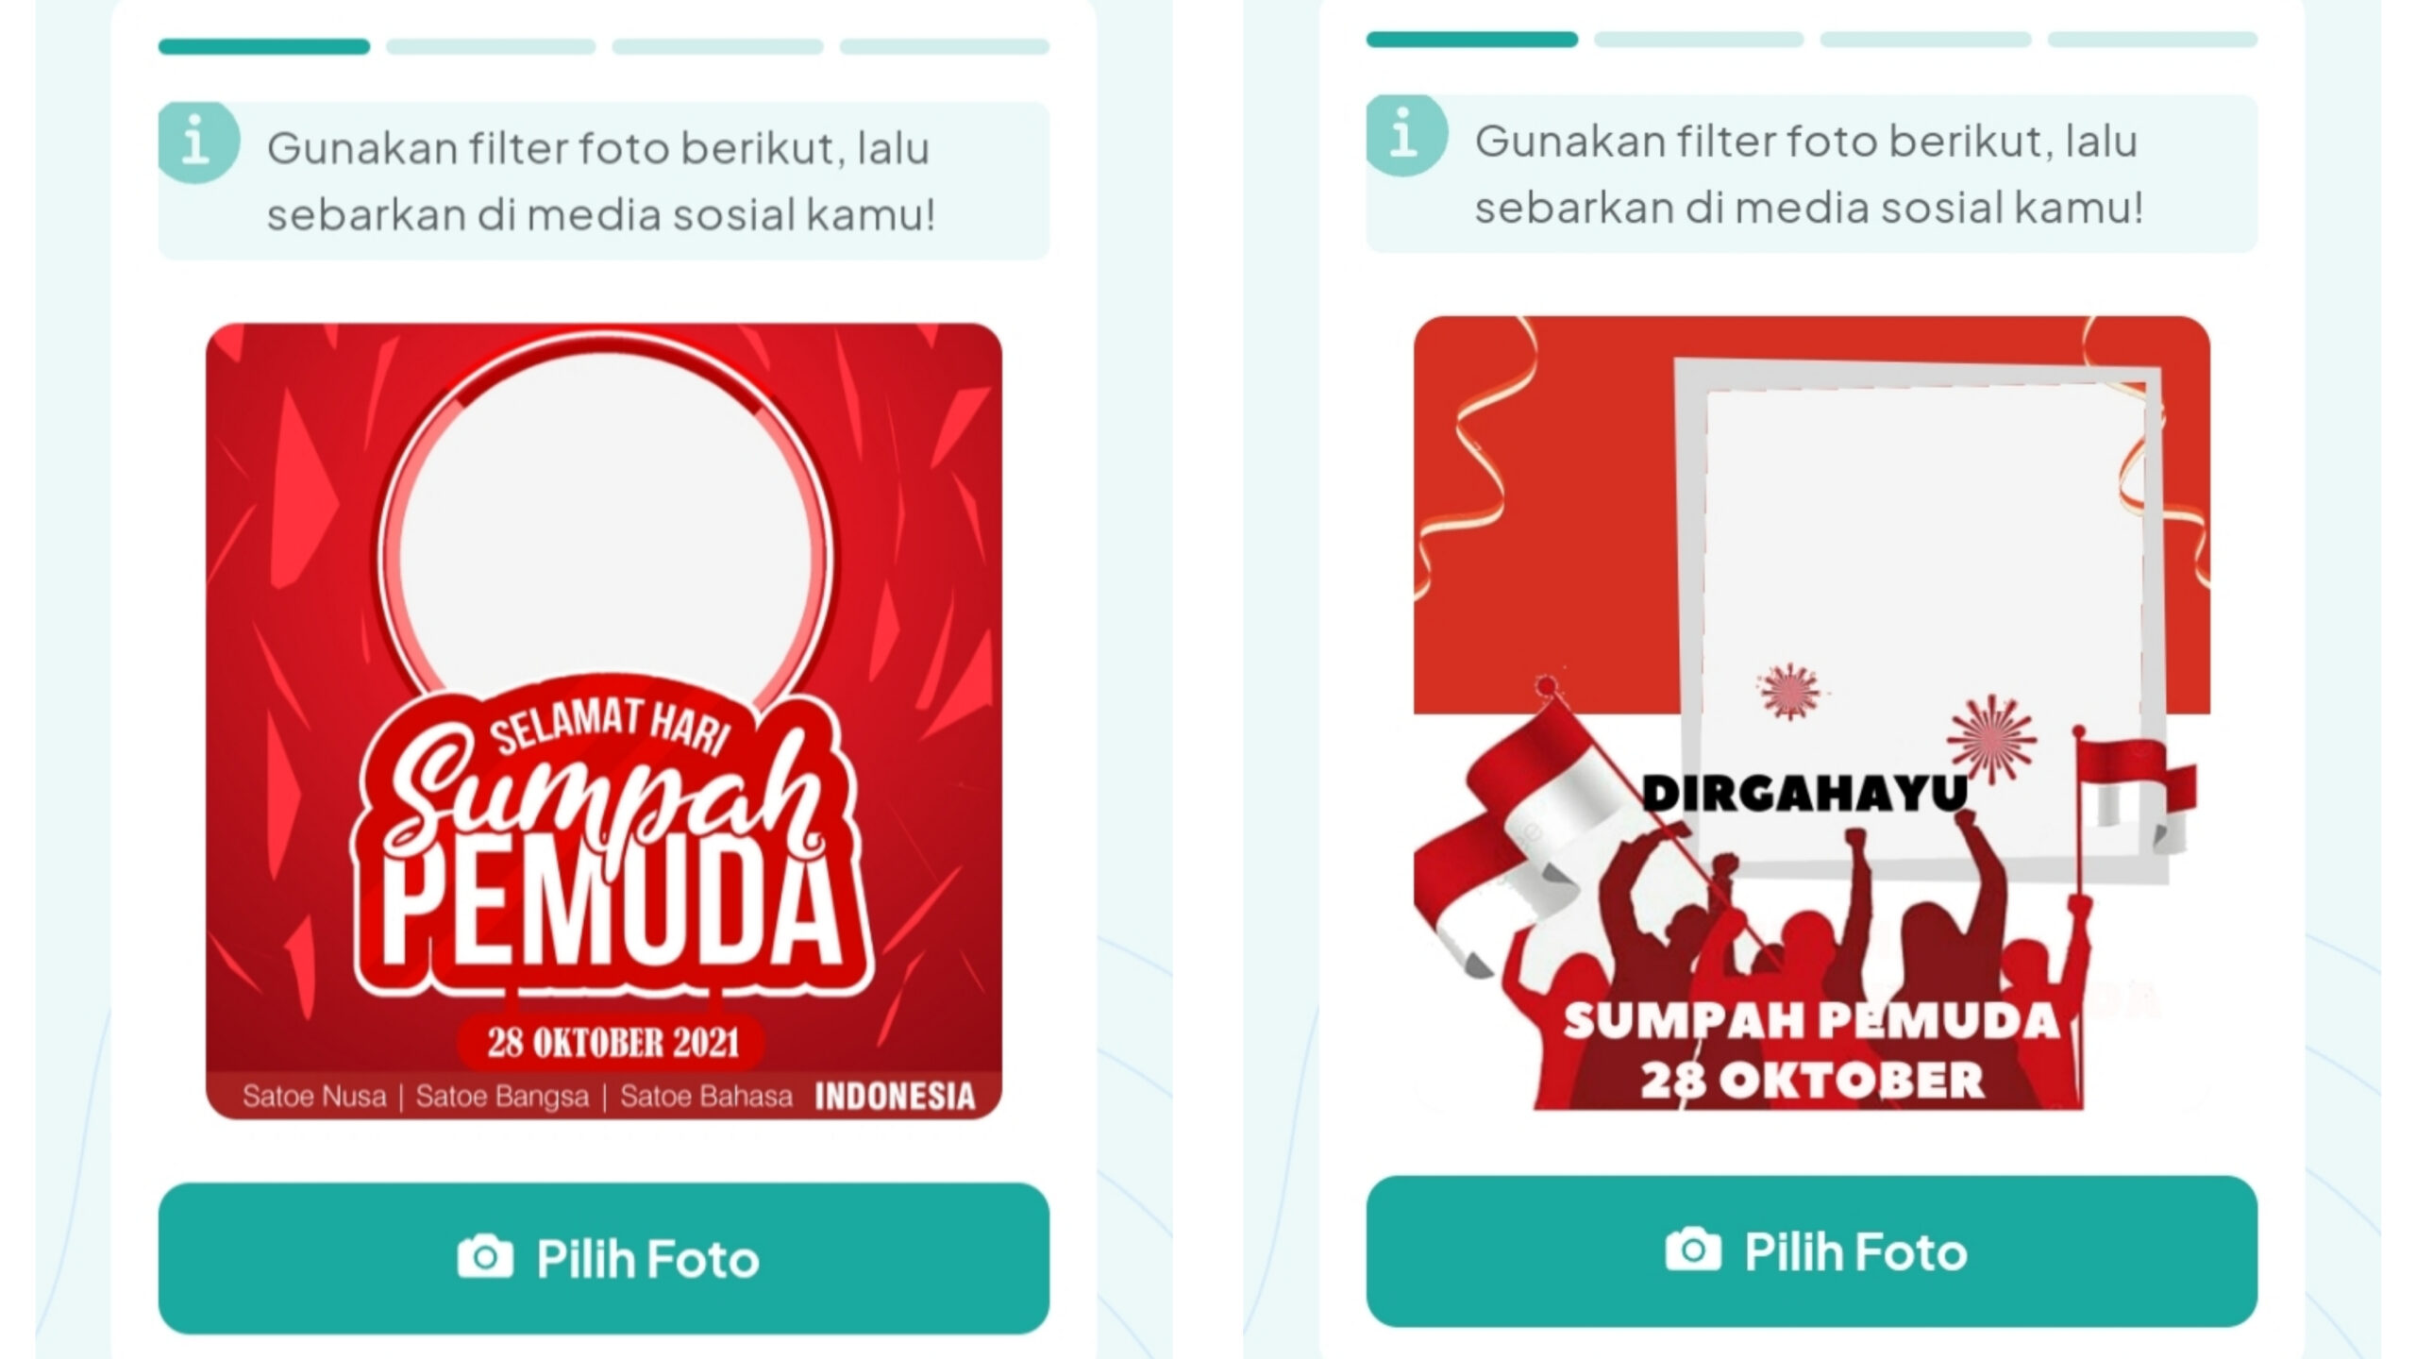Click the left filter instruction text box
Screen dimensions: 2416x1359
point(604,180)
